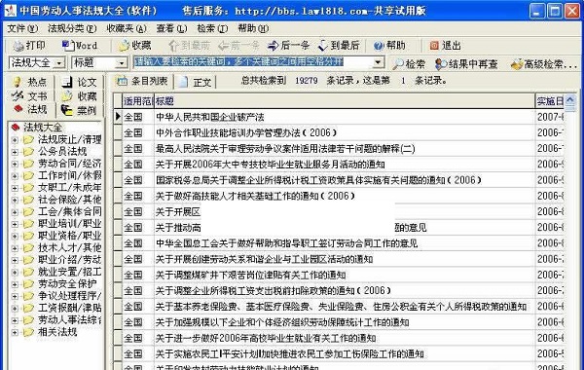Open 文件 menu
The height and width of the screenshot is (370, 584).
point(22,28)
